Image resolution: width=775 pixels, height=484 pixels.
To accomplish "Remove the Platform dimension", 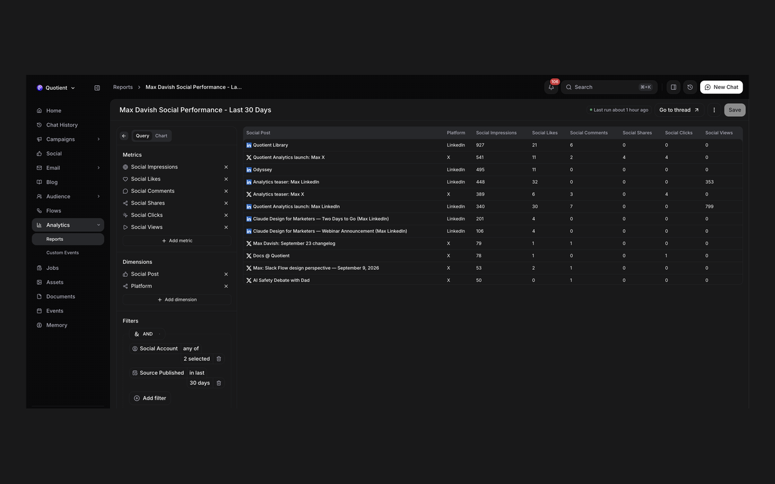I will 226,287.
